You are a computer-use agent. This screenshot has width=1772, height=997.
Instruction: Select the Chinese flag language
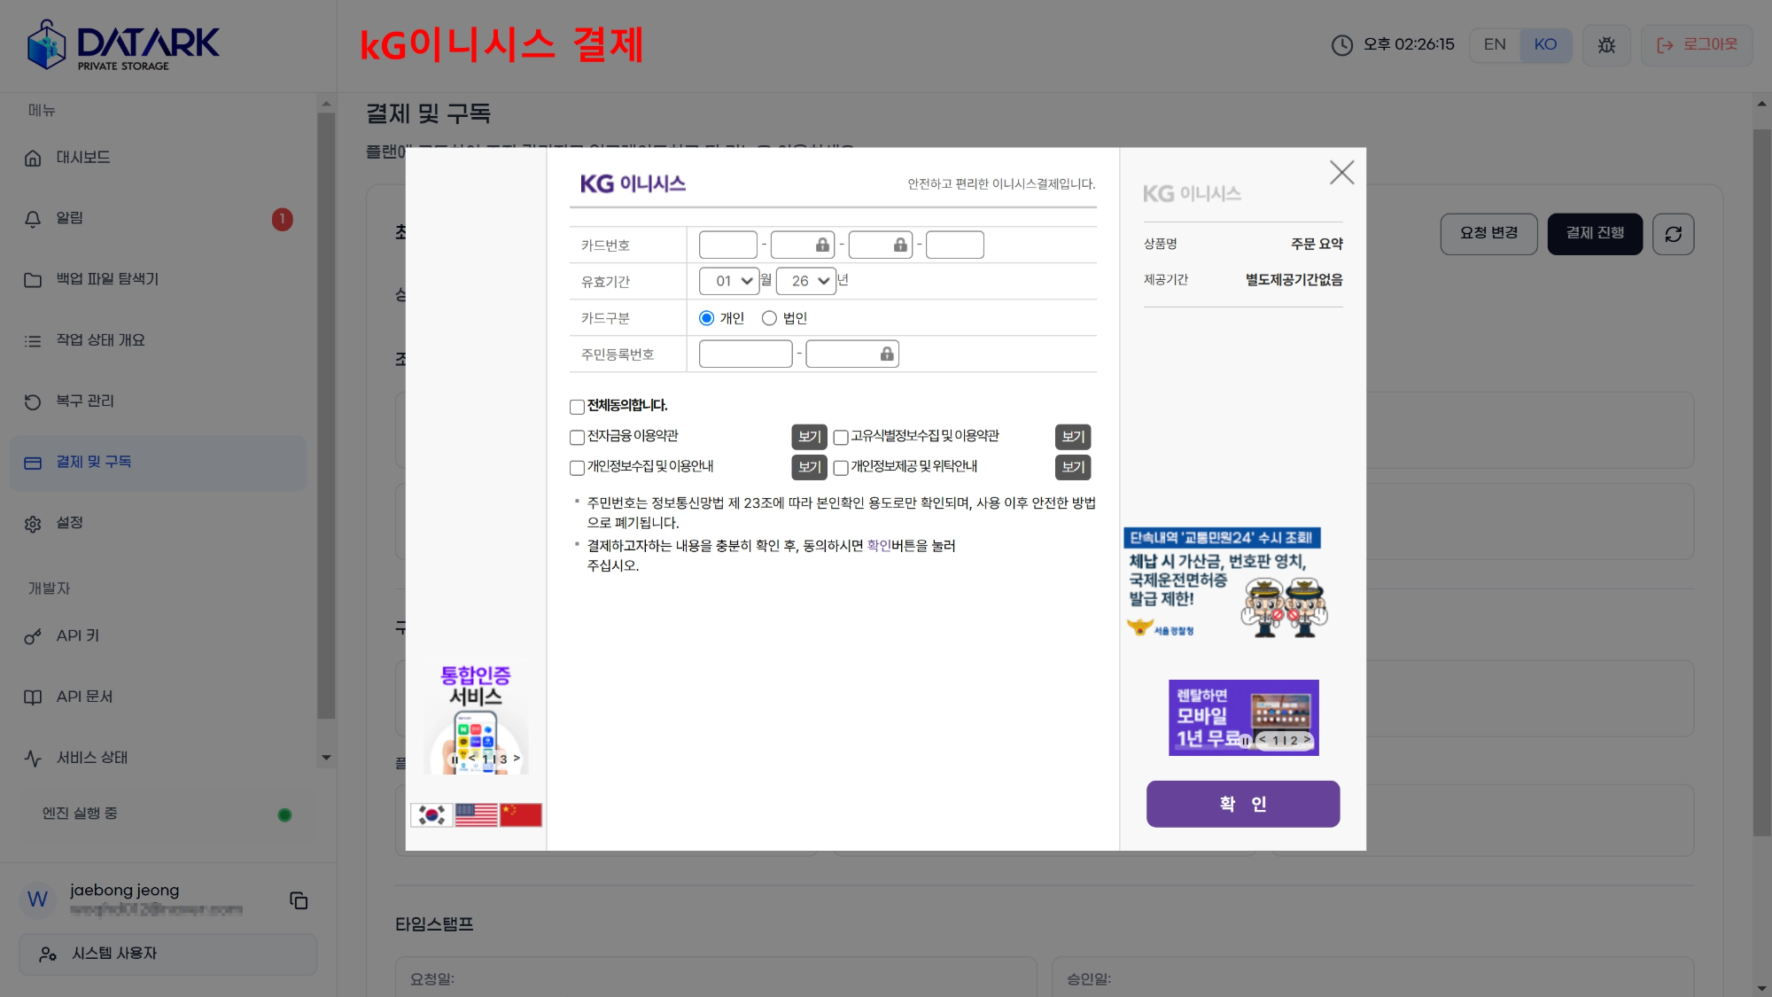[521, 814]
